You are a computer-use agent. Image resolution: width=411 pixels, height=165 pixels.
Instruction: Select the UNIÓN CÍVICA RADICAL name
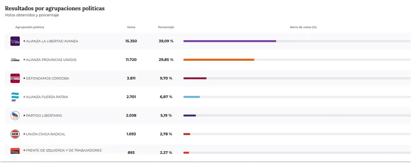[x=46, y=134]
